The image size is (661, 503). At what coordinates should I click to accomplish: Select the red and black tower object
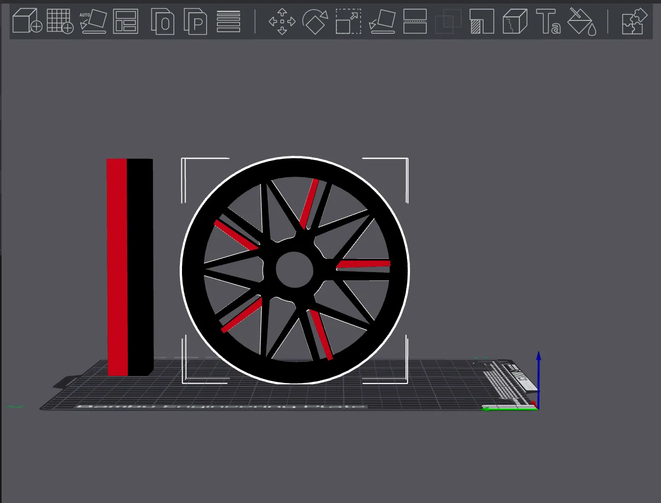[130, 267]
